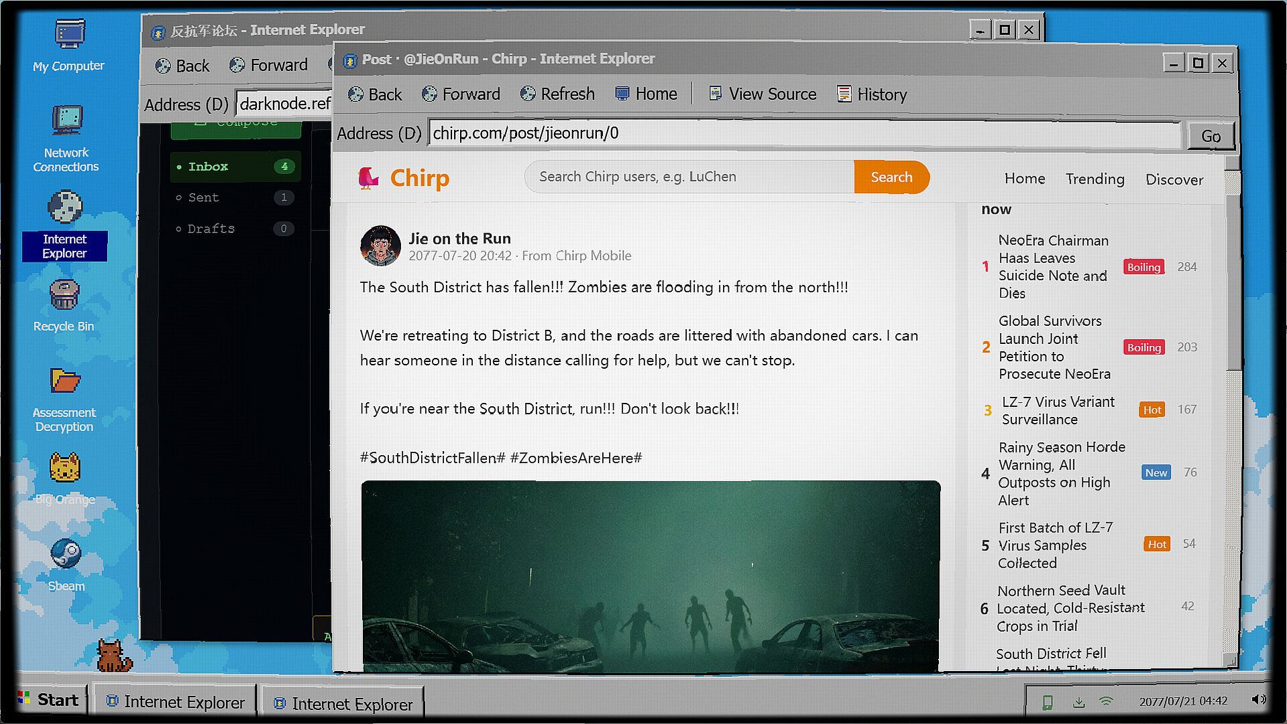Click the post timestamp 2077-07-20 20:42

(460, 256)
